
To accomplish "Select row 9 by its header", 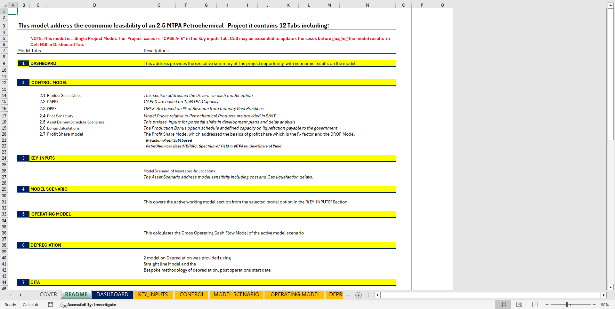I will (x=4, y=63).
